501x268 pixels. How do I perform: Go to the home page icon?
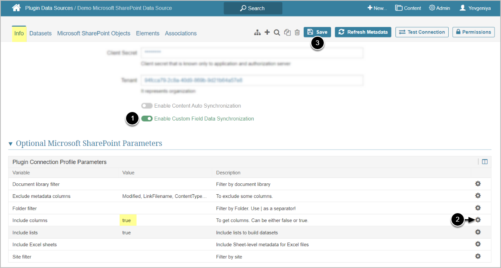(16, 8)
